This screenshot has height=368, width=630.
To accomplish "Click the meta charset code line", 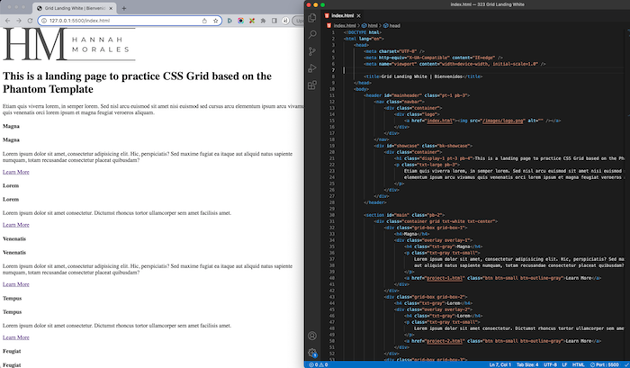I will point(394,51).
